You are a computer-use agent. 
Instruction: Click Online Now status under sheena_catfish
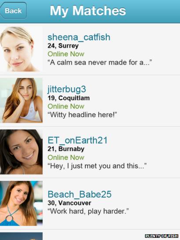[66, 54]
